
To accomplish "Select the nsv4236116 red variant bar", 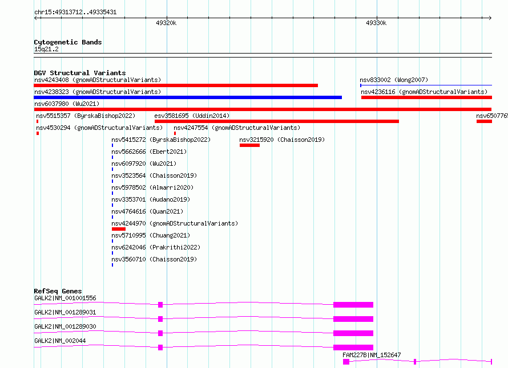I will 427,97.
